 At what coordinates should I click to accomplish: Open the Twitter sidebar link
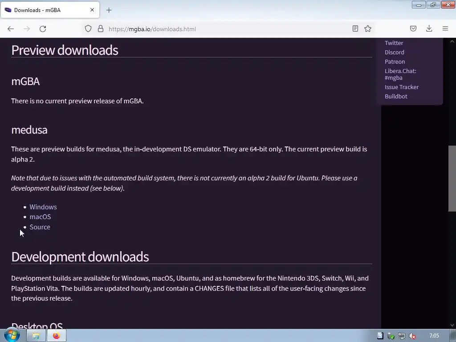(394, 43)
